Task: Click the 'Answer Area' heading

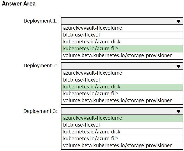Action: pyautogui.click(x=19, y=4)
